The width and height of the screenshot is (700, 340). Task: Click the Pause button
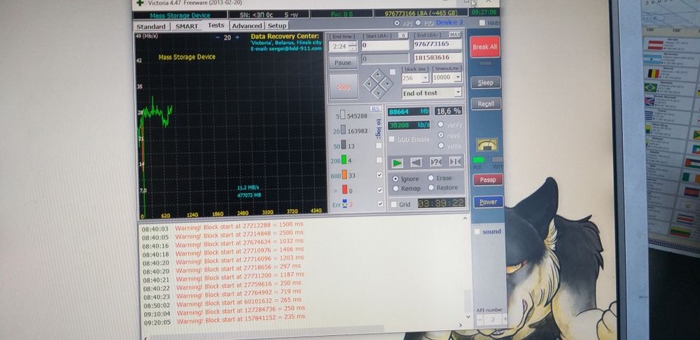pos(343,63)
